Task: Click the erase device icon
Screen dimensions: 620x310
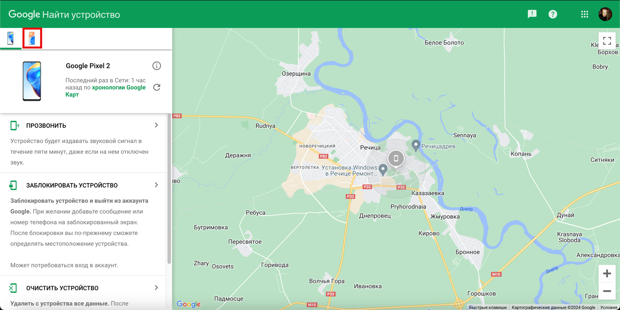Action: coord(13,288)
